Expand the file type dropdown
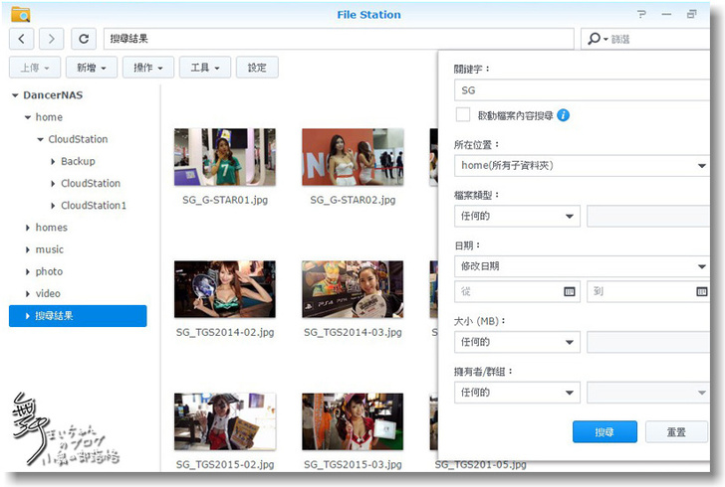725x487 pixels. pyautogui.click(x=516, y=216)
